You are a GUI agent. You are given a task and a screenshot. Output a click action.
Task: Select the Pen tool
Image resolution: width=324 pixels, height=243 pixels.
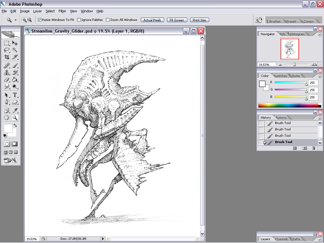[7, 102]
